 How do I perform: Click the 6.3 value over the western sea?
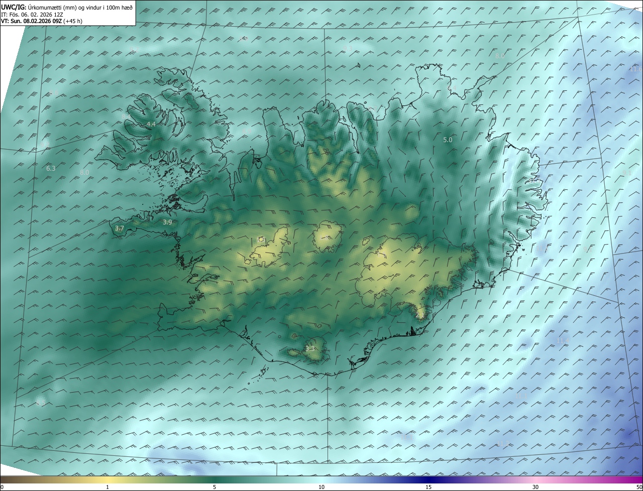pyautogui.click(x=51, y=169)
